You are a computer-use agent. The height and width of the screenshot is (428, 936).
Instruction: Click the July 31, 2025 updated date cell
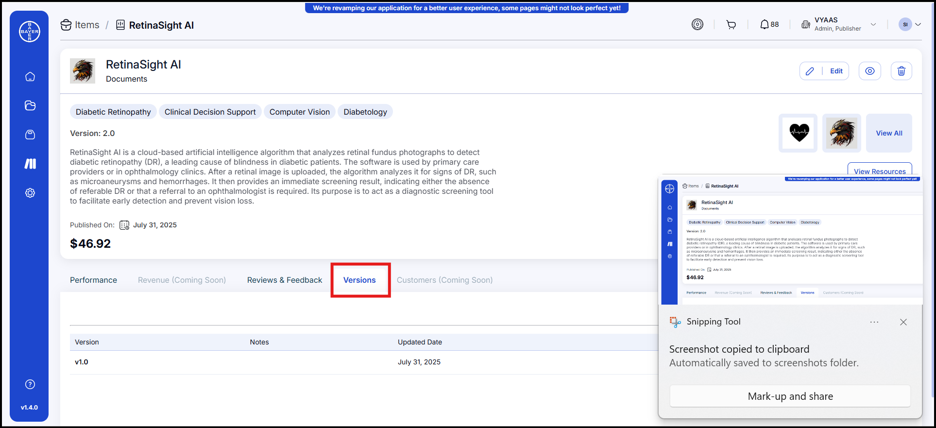click(x=419, y=362)
